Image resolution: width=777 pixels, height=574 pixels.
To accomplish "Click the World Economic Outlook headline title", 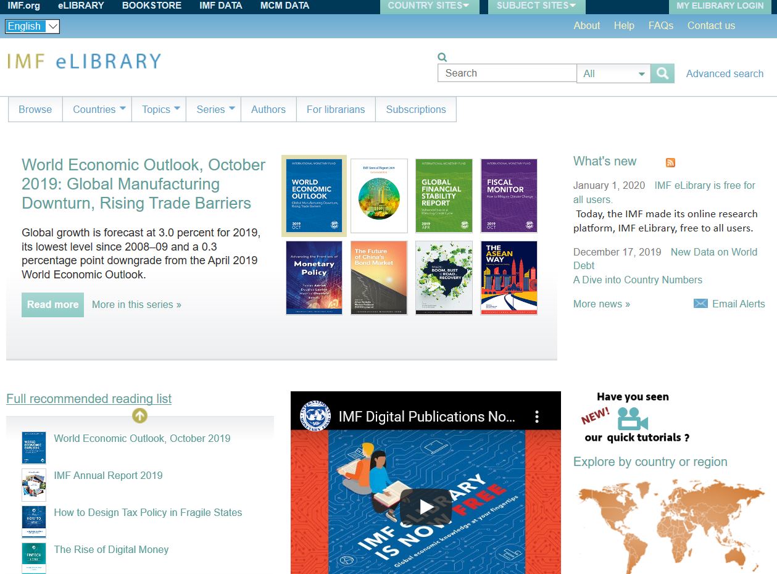I will coord(143,184).
